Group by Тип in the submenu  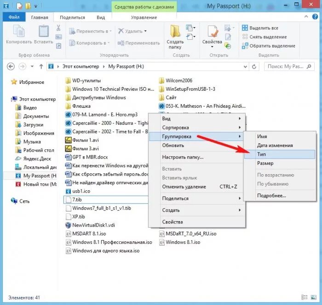[x=280, y=154]
